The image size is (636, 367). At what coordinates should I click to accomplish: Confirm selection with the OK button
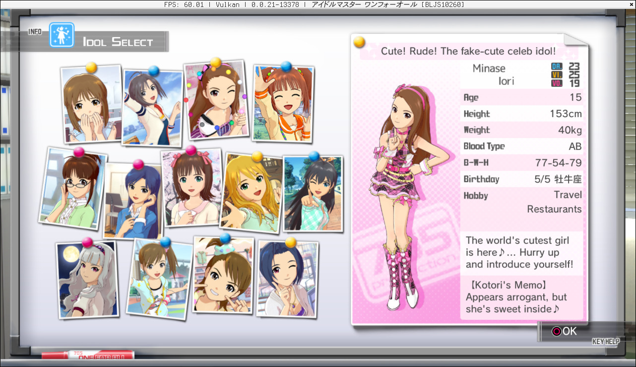click(565, 331)
